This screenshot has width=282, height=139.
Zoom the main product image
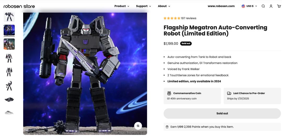(138, 126)
